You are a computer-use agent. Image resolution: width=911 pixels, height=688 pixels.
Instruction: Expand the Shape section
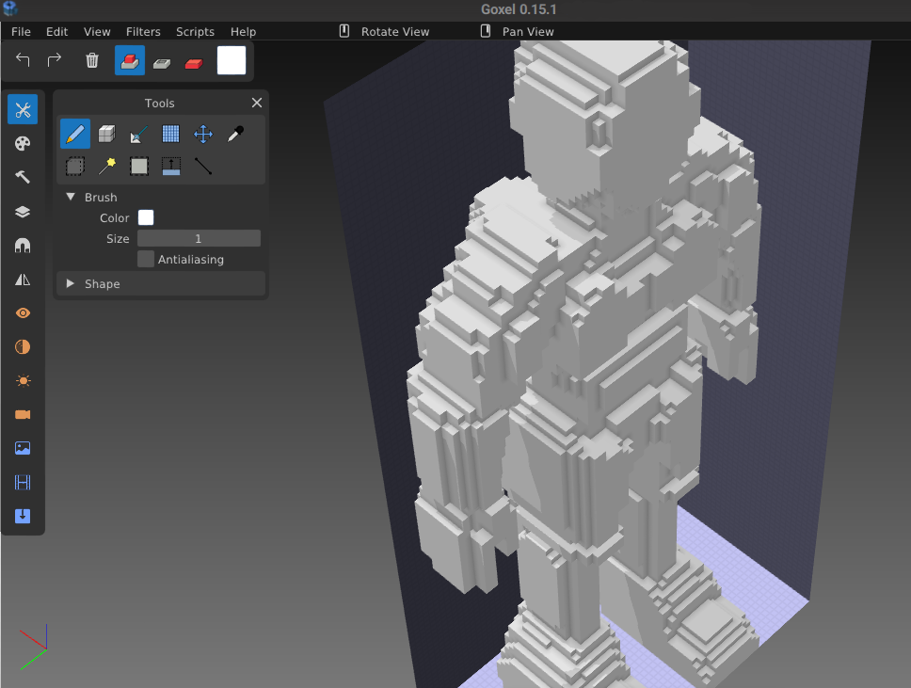pos(71,283)
